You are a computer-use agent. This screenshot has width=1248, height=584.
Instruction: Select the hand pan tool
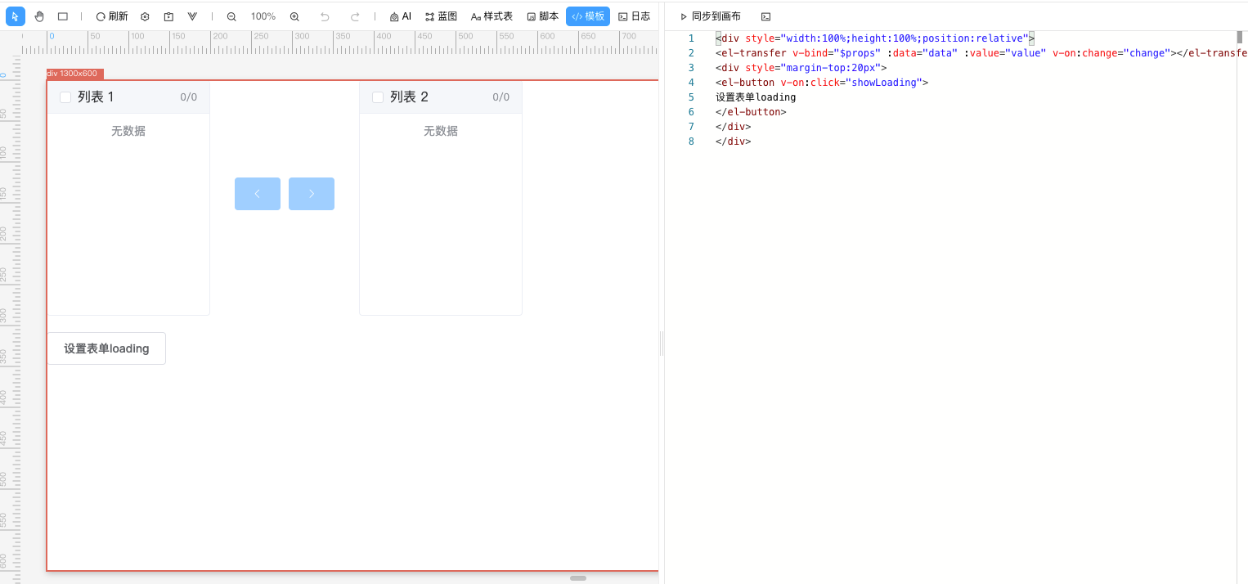(x=38, y=16)
